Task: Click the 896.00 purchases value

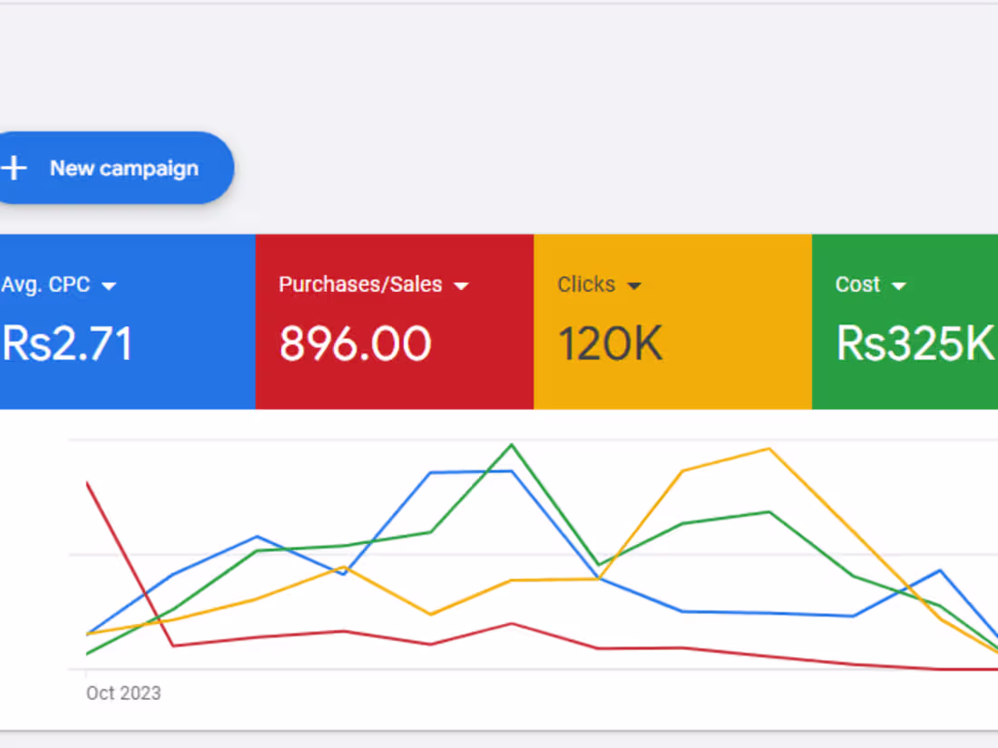Action: pyautogui.click(x=355, y=345)
